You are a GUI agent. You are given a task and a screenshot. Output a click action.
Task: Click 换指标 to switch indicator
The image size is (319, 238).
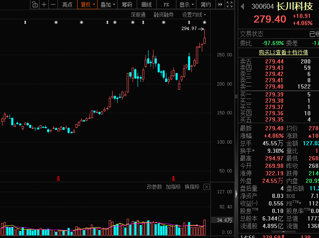(192, 187)
